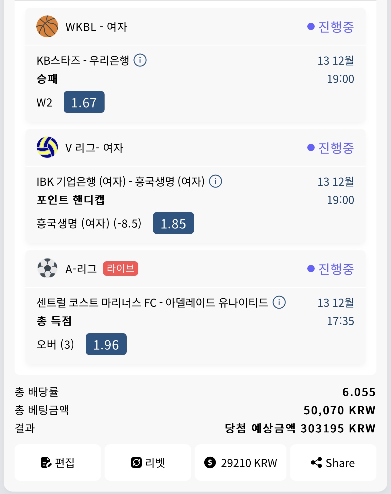Open 센트럴 코스트 마리너스 FC match title

coord(152,303)
